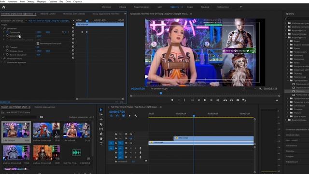
Task: Go to the previous Position keyframe
Action: click(x=63, y=32)
